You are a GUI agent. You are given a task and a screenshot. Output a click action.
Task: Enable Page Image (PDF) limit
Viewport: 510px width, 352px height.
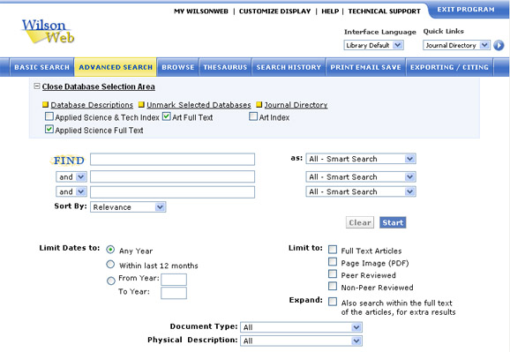click(x=333, y=261)
